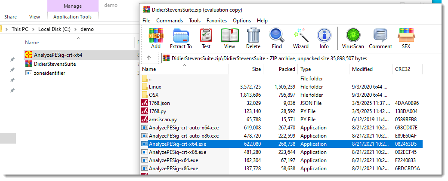Switch to Application Tools tab in Explorer
This screenshot has width=448, height=181.
coord(73,17)
